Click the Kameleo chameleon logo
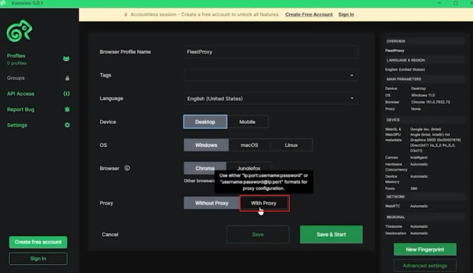Screen dimensions: 473x273 [19, 30]
